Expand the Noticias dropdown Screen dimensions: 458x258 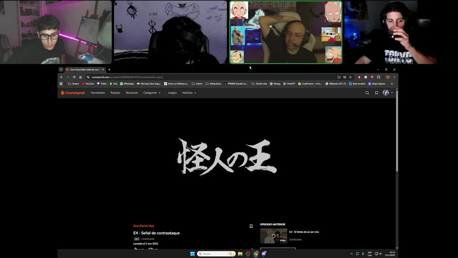189,93
